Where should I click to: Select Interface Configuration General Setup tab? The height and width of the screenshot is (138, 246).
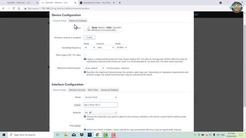(x=60, y=90)
